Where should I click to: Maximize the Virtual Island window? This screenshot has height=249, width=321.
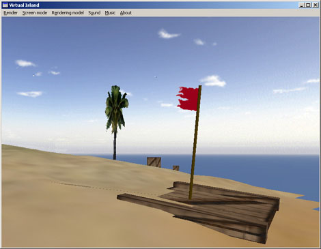point(308,5)
